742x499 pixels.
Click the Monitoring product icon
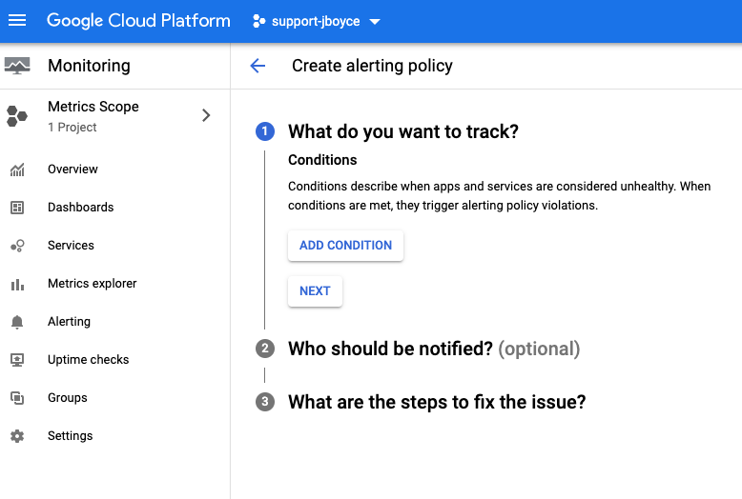click(x=17, y=66)
